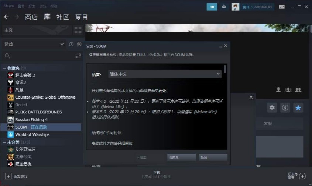Viewport: 312px width, 186px height.
Task: Open the envelope notifications icon
Action: tap(224, 7)
